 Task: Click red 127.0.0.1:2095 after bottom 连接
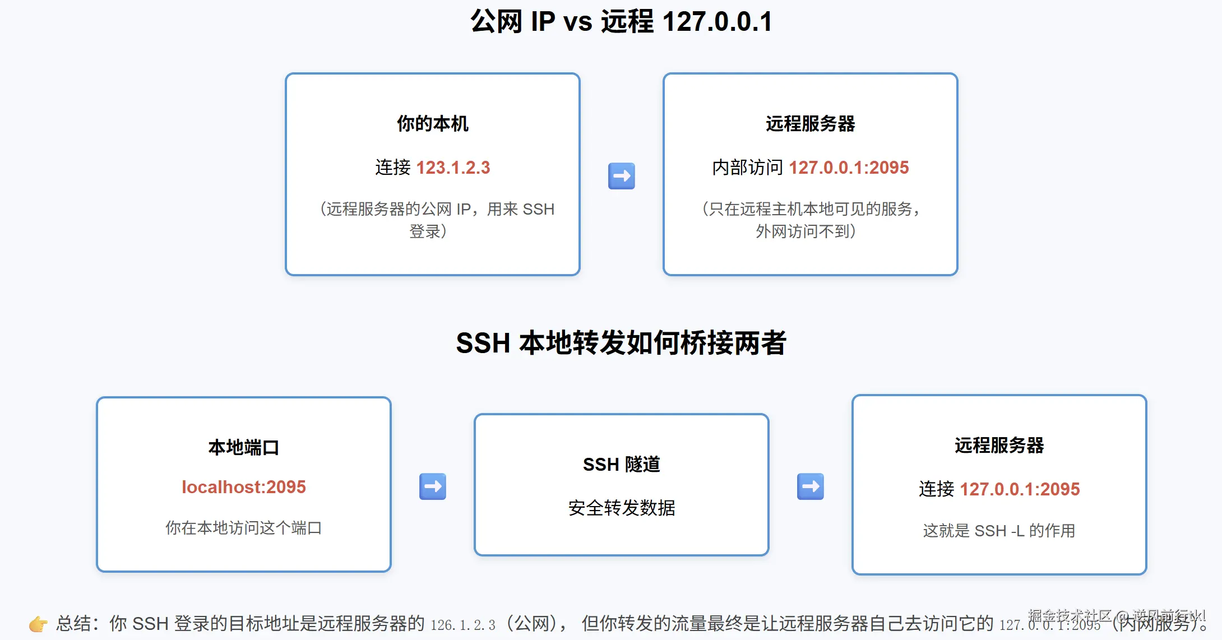[x=1020, y=489]
